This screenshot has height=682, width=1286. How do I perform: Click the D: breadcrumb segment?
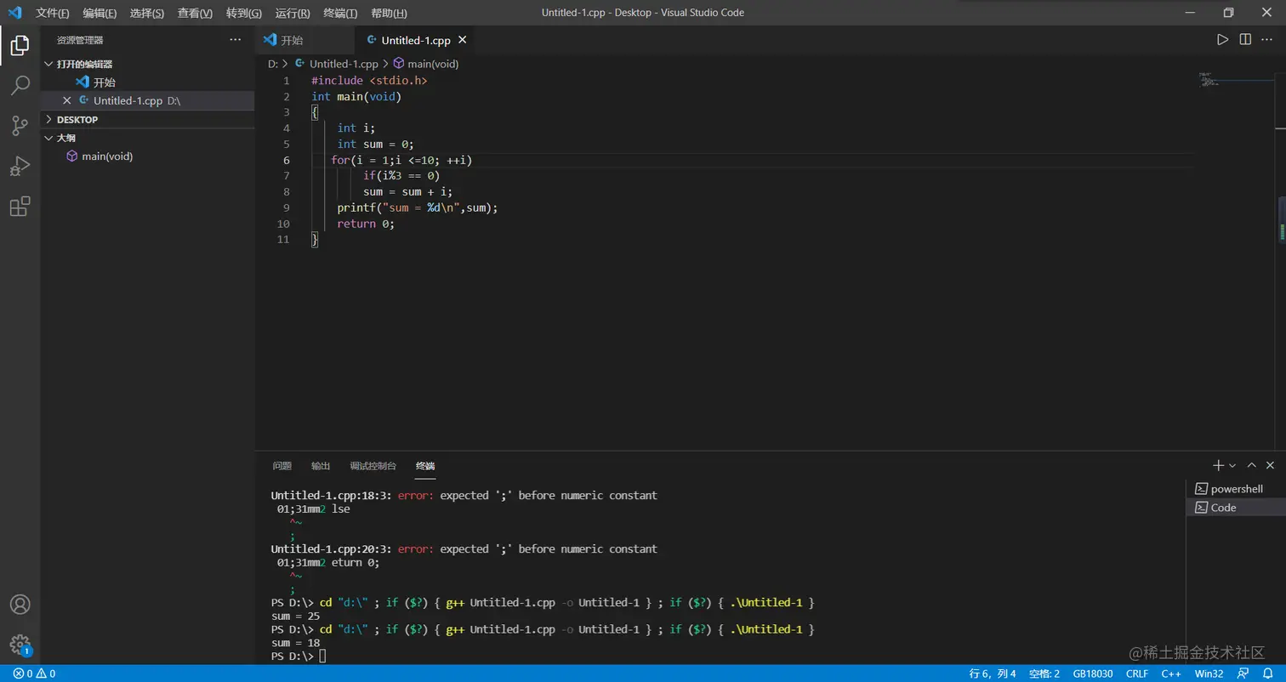(x=273, y=64)
